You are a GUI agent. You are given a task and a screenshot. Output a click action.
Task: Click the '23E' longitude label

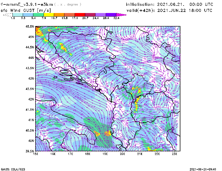tap(175, 154)
